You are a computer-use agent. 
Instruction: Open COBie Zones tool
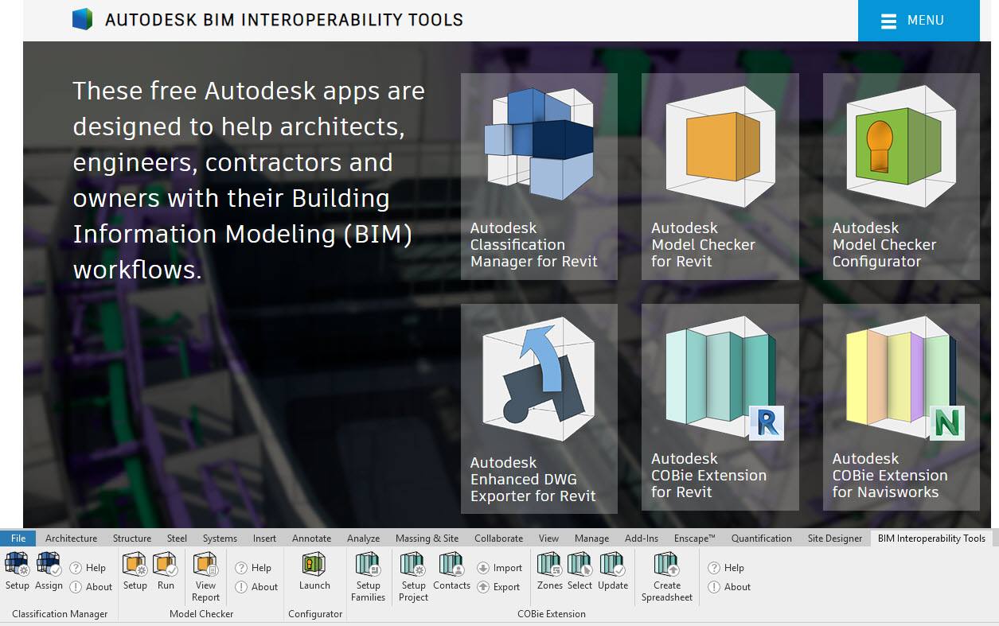coord(550,572)
